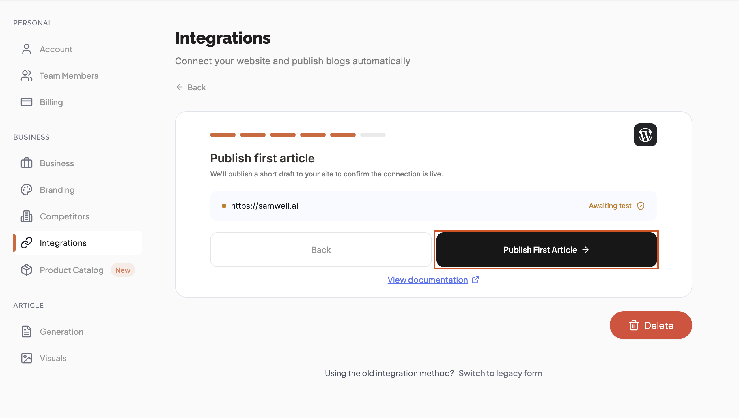
Task: Click the third progress step bar
Action: 283,135
